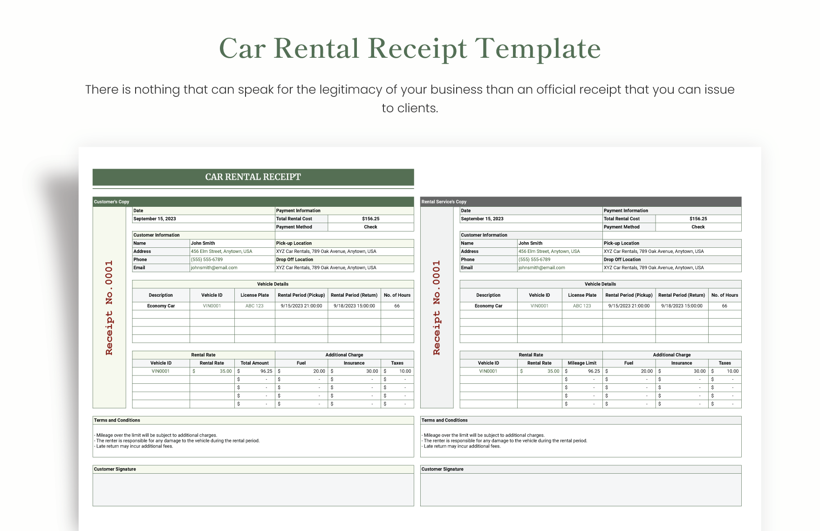Click '(555) 555-6789' in Customer's Copy
The image size is (820, 531).
coord(207,260)
